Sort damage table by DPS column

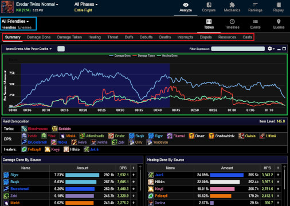pos(123,168)
